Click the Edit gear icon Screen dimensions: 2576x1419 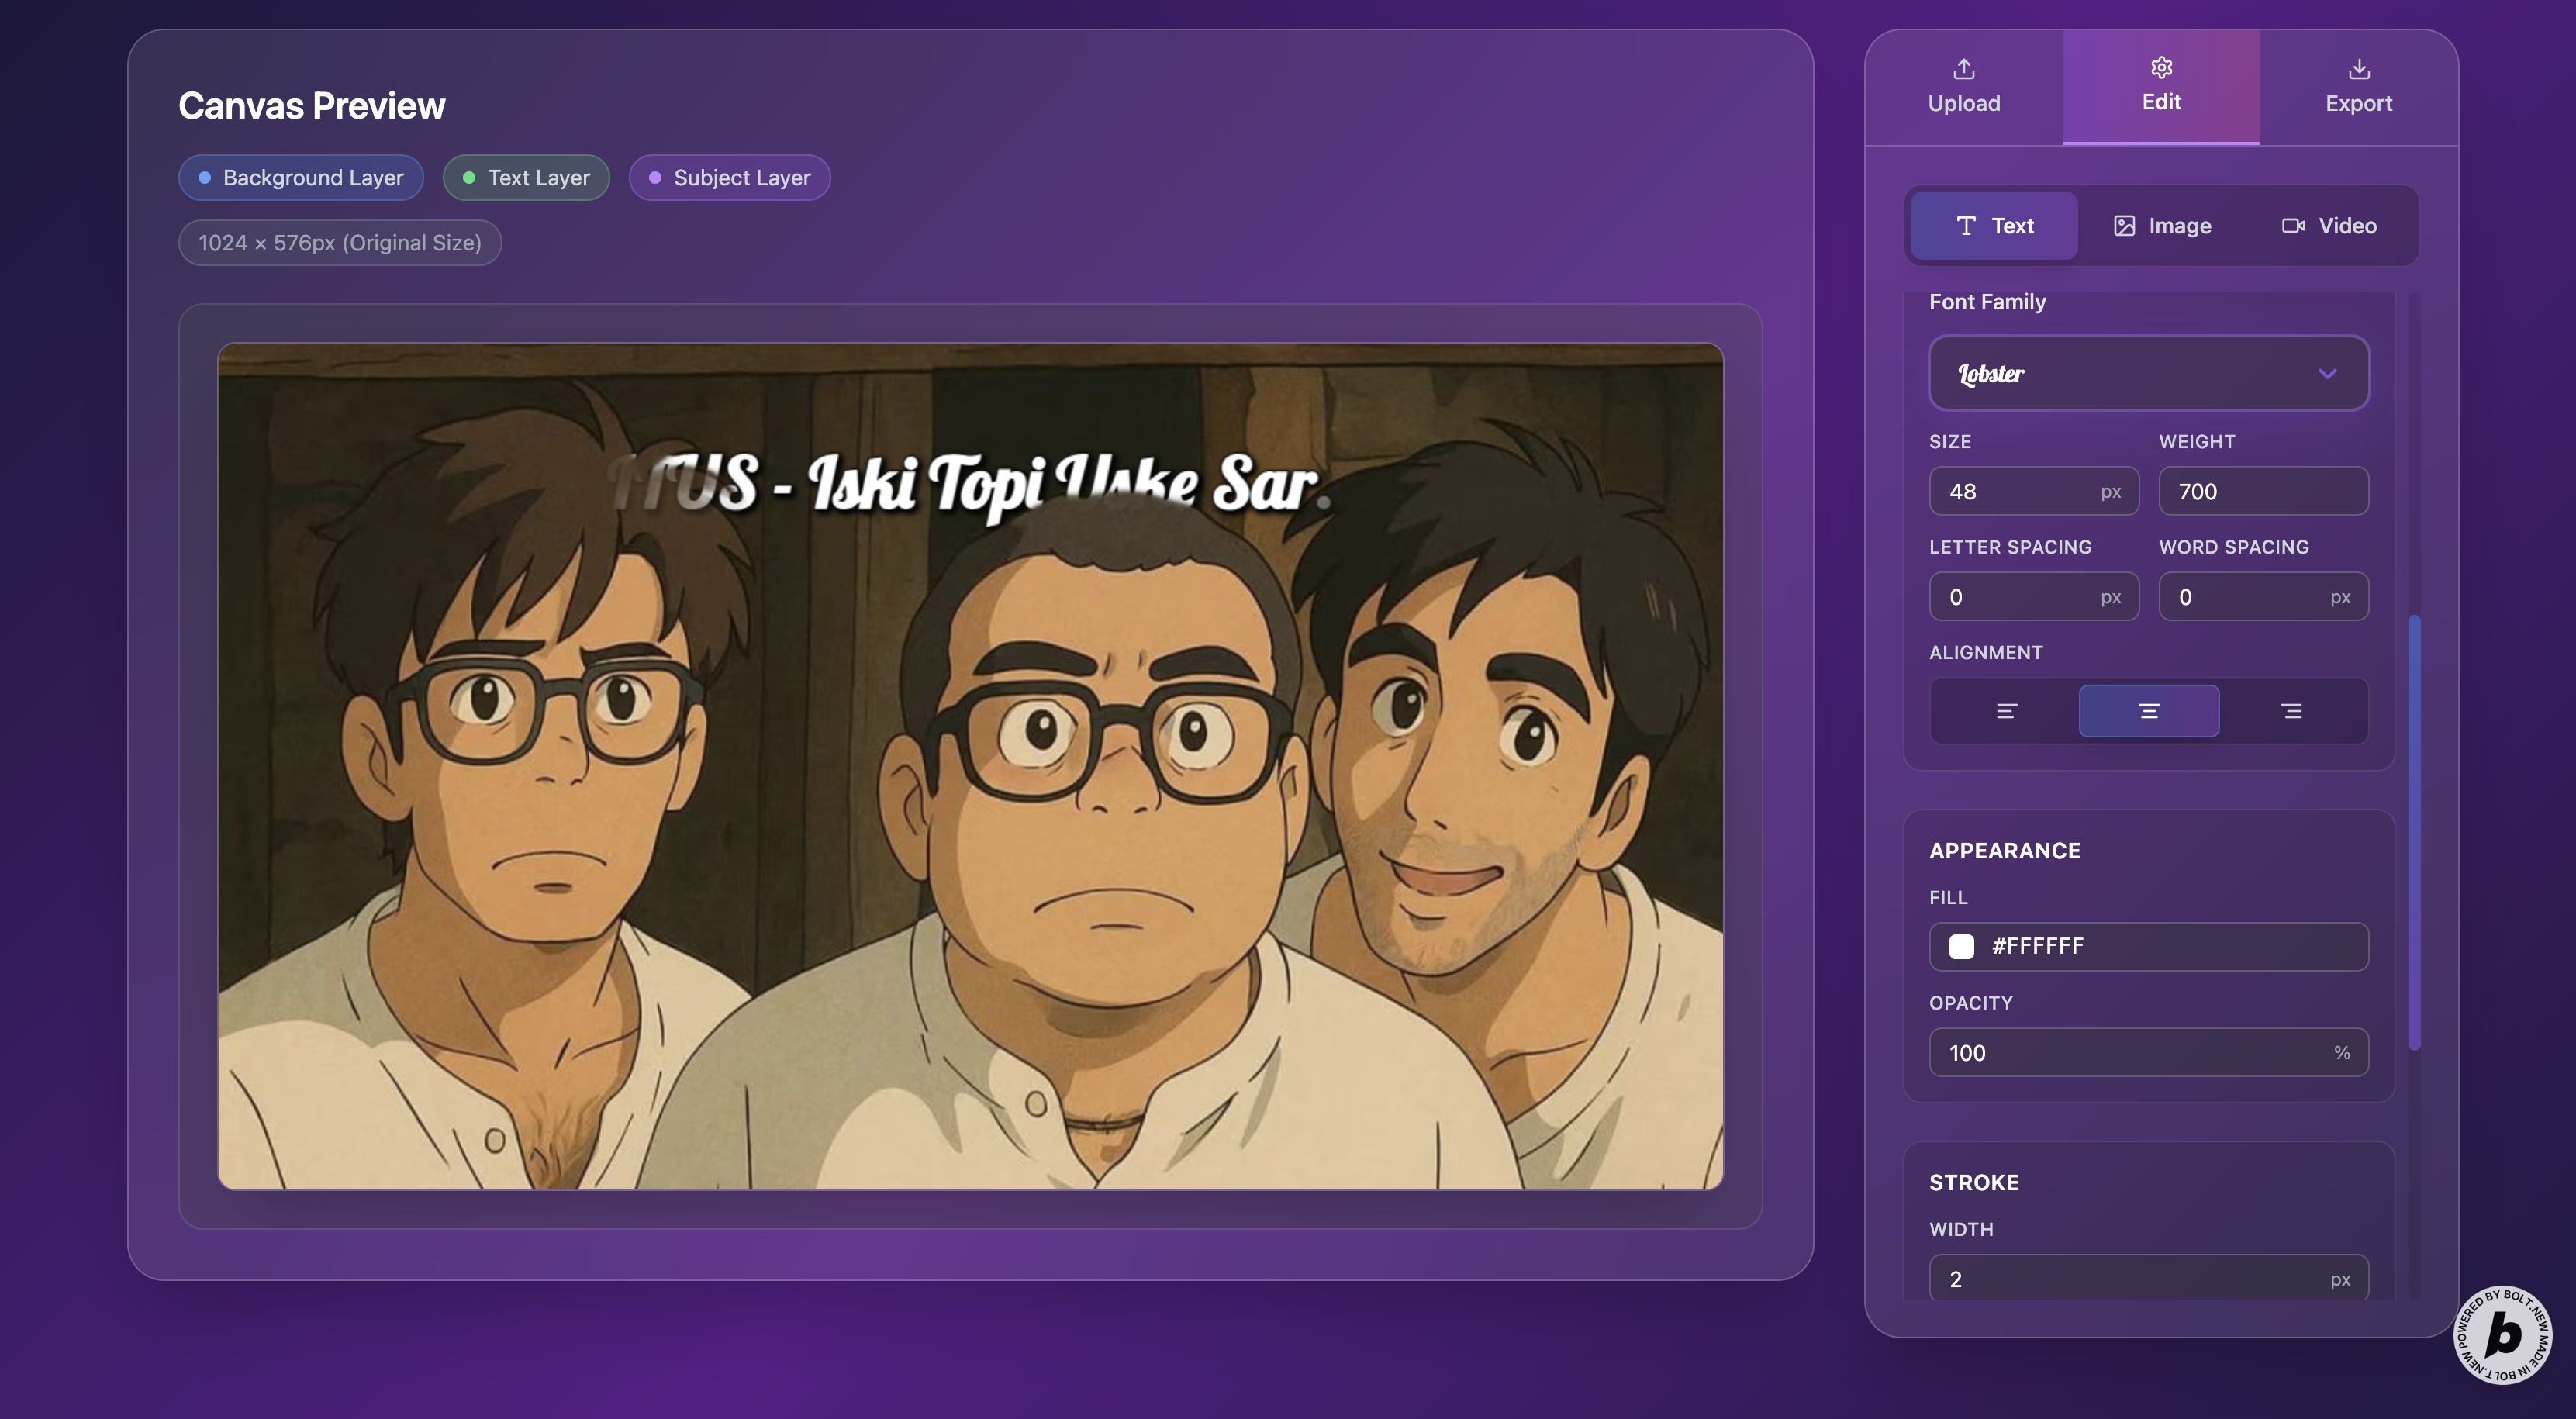pos(2161,68)
